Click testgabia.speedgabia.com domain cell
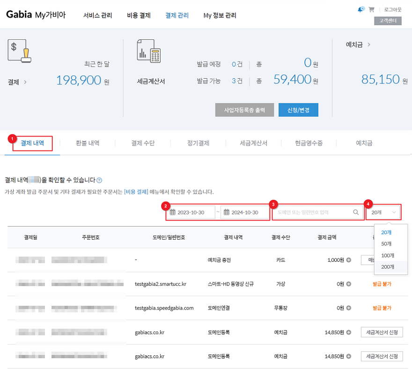This screenshot has height=369, width=412. point(164,308)
